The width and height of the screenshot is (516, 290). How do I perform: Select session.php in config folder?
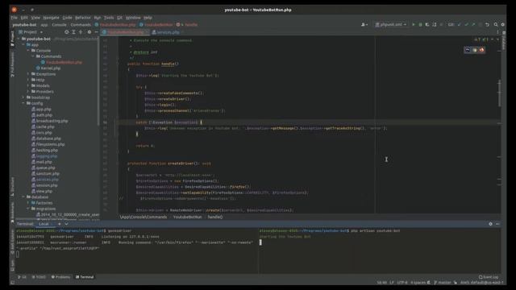(44, 185)
